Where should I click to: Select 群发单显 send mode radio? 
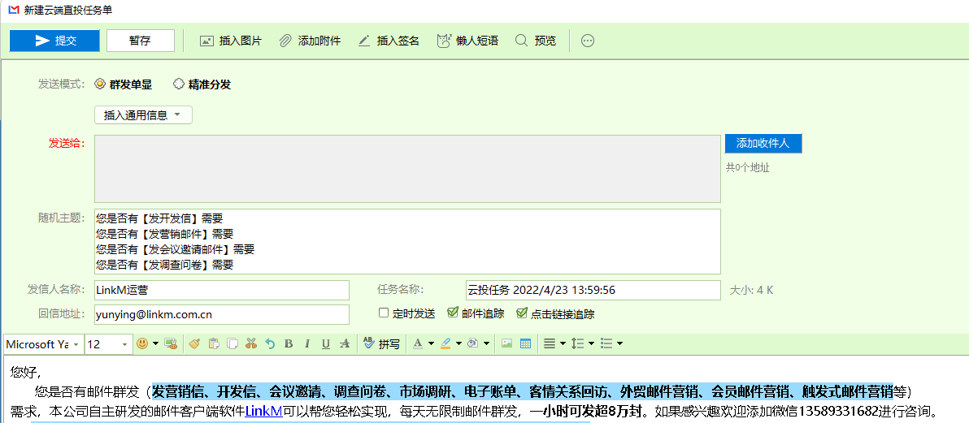click(x=123, y=84)
